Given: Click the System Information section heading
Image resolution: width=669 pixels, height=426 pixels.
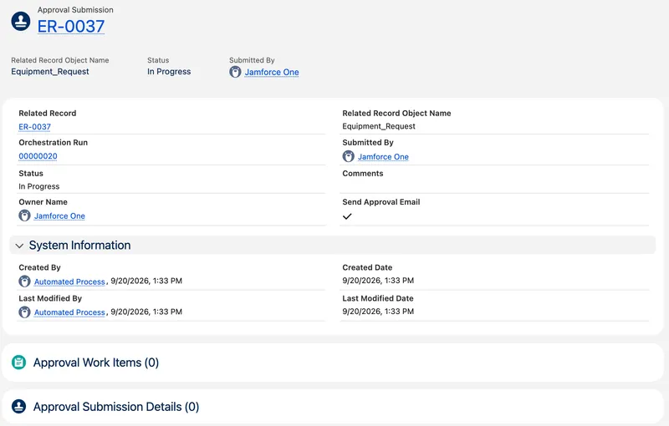Looking at the screenshot, I should click(x=79, y=246).
